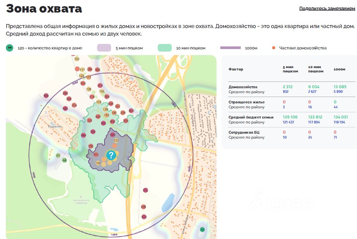Click the purple '5 мин пешком' legend swatch

pos(104,48)
